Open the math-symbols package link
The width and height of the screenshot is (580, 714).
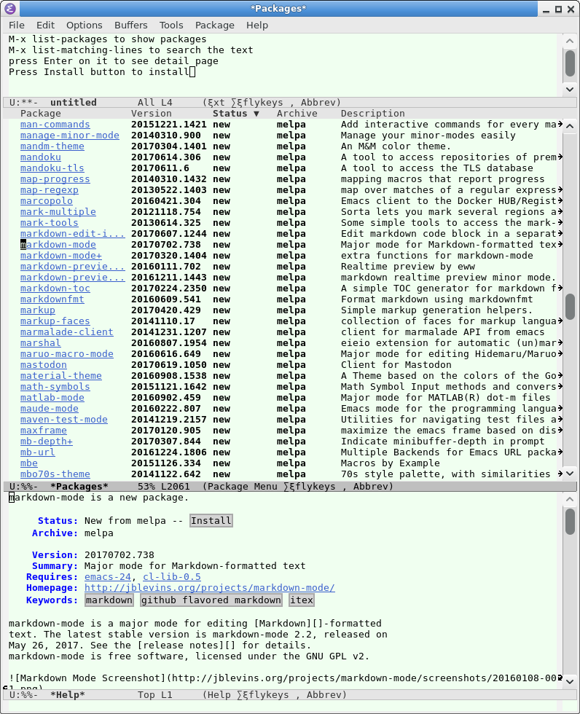pos(55,387)
